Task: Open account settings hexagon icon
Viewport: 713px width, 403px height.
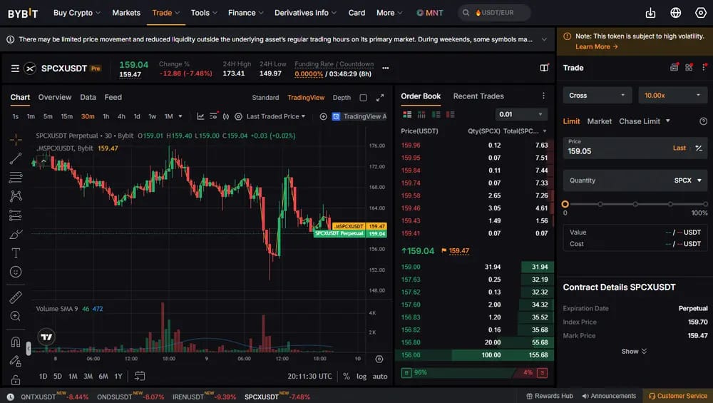Action: tap(701, 13)
